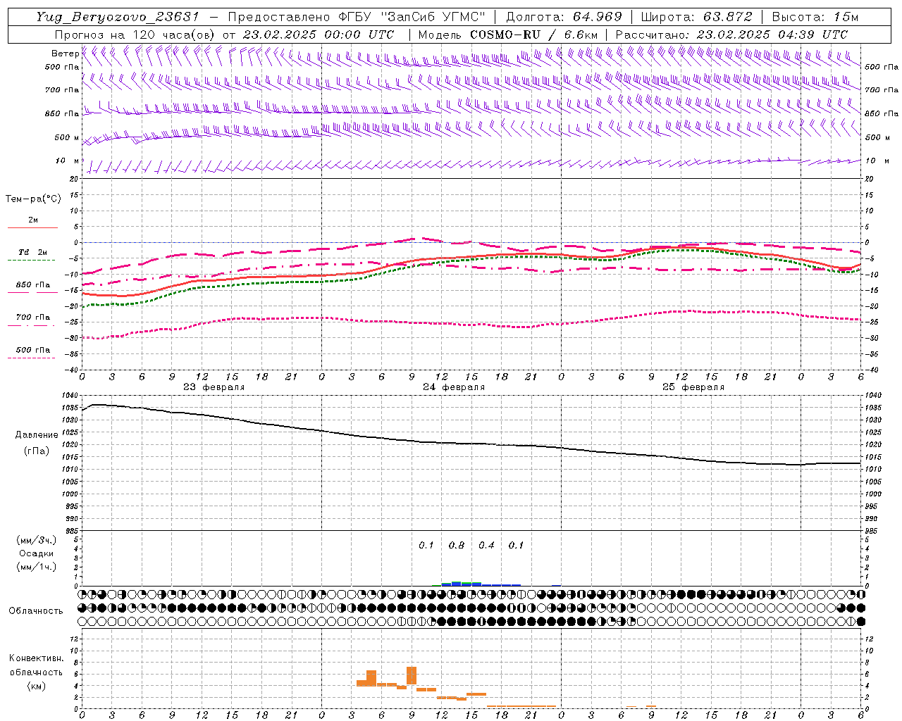This screenshot has height=721, width=902.
Task: Click the date label 25 февраля
Action: coord(693,387)
